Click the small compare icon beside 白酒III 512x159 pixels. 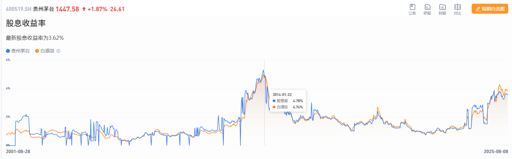pos(58,51)
